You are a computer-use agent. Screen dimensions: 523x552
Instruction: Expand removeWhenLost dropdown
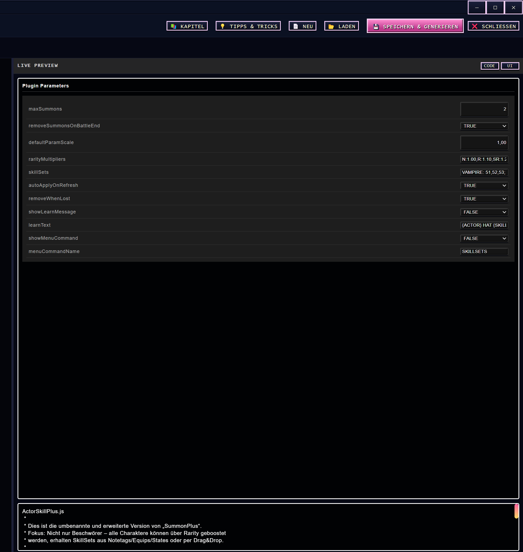(x=484, y=199)
